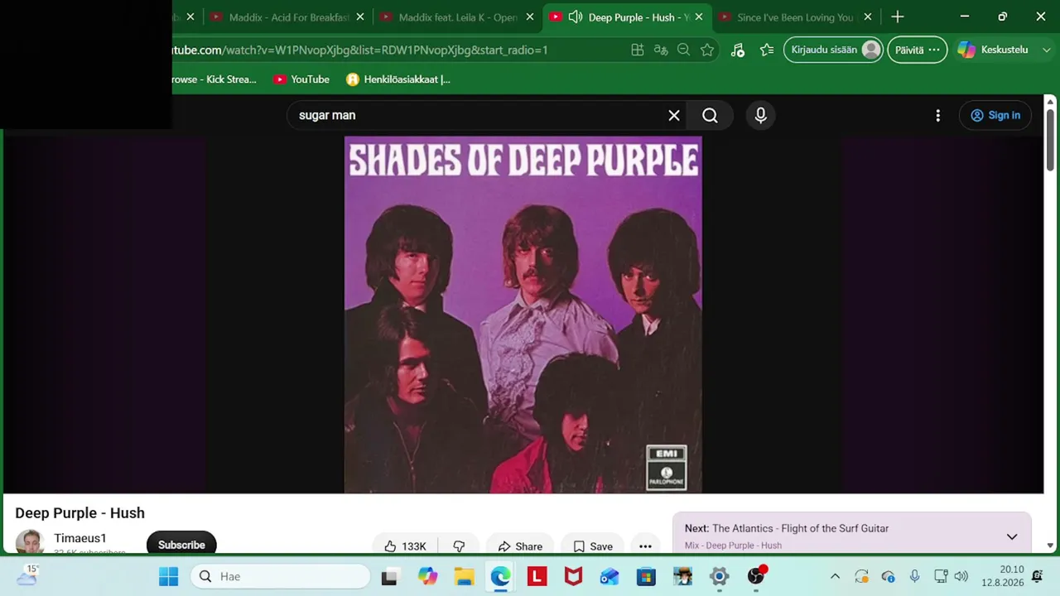
Task: Start voice search with the microphone icon
Action: pyautogui.click(x=761, y=116)
